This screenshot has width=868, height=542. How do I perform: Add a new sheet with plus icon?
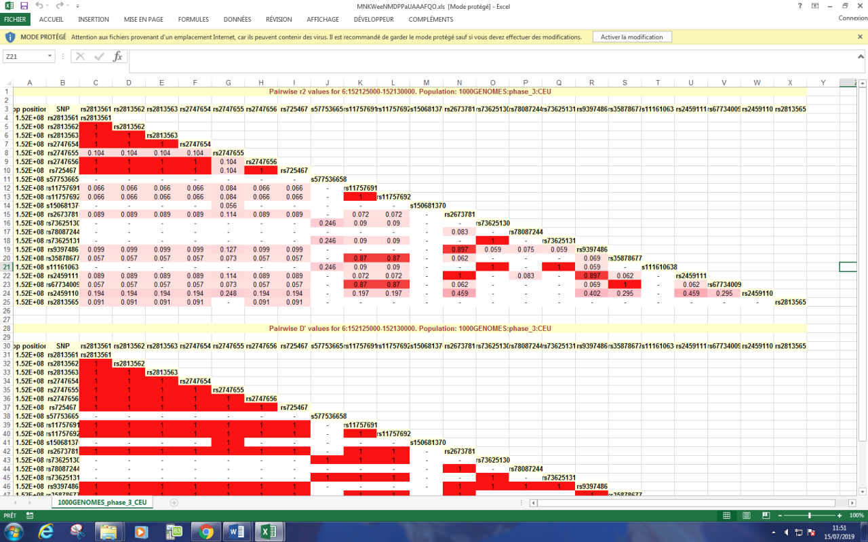[174, 503]
